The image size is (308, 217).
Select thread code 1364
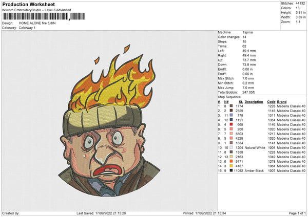click(x=272, y=120)
